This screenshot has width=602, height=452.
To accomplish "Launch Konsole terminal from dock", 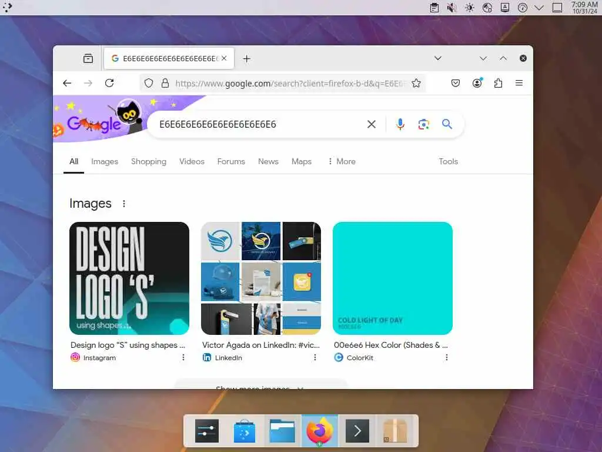I will pos(357,431).
